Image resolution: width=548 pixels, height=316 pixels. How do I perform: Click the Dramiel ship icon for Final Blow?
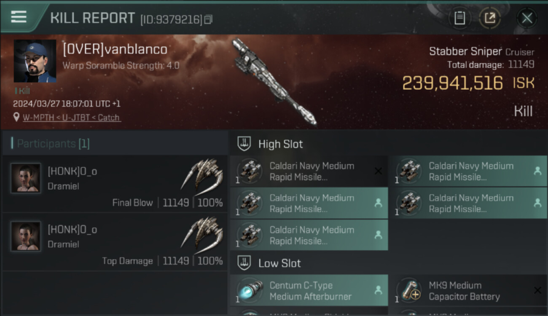click(x=202, y=174)
